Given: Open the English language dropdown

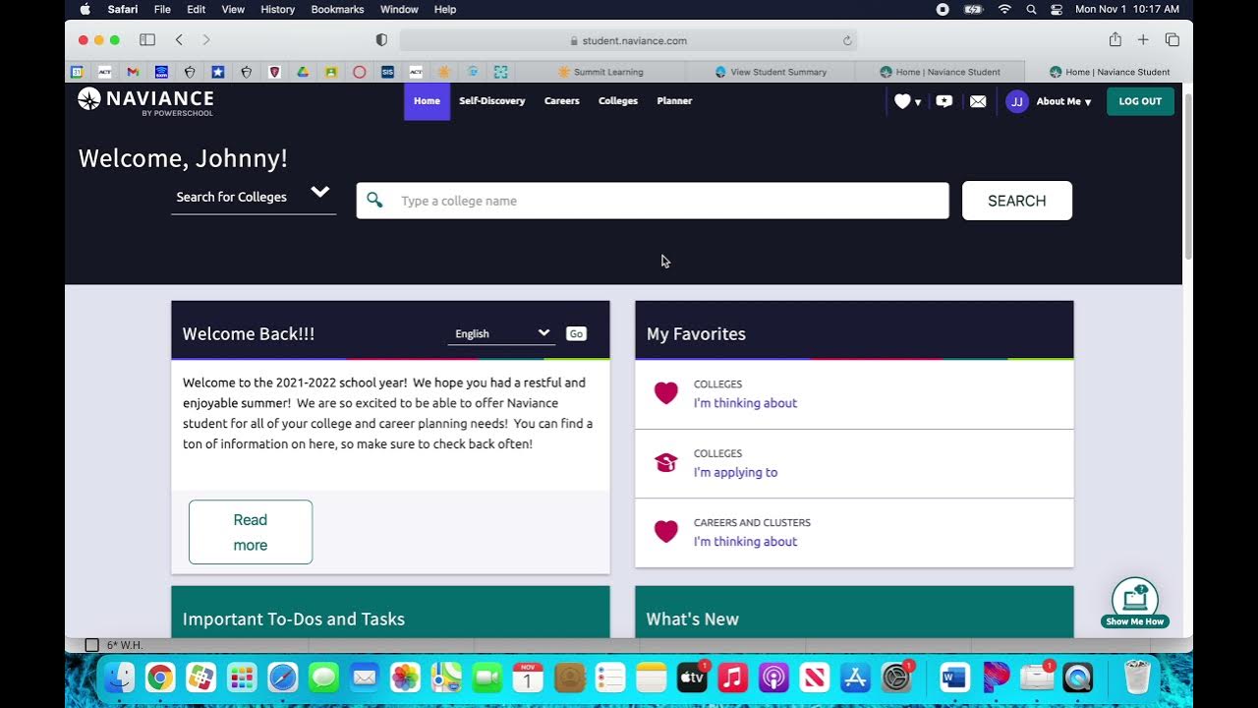Looking at the screenshot, I should coord(501,334).
